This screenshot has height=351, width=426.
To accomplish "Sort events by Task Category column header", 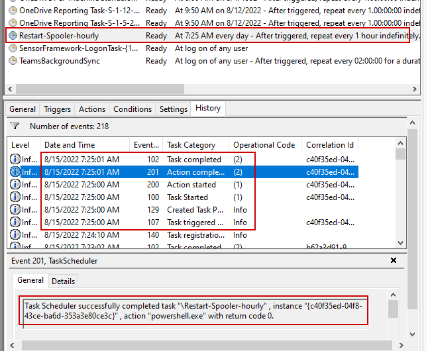I will tap(191, 145).
